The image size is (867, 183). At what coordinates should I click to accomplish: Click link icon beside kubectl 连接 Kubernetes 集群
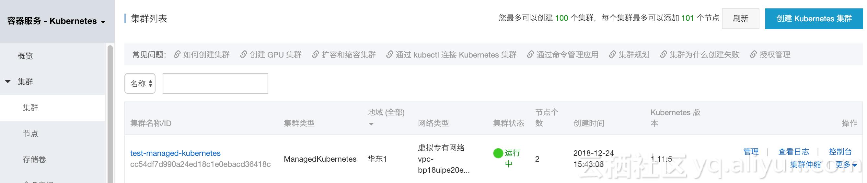(x=389, y=54)
